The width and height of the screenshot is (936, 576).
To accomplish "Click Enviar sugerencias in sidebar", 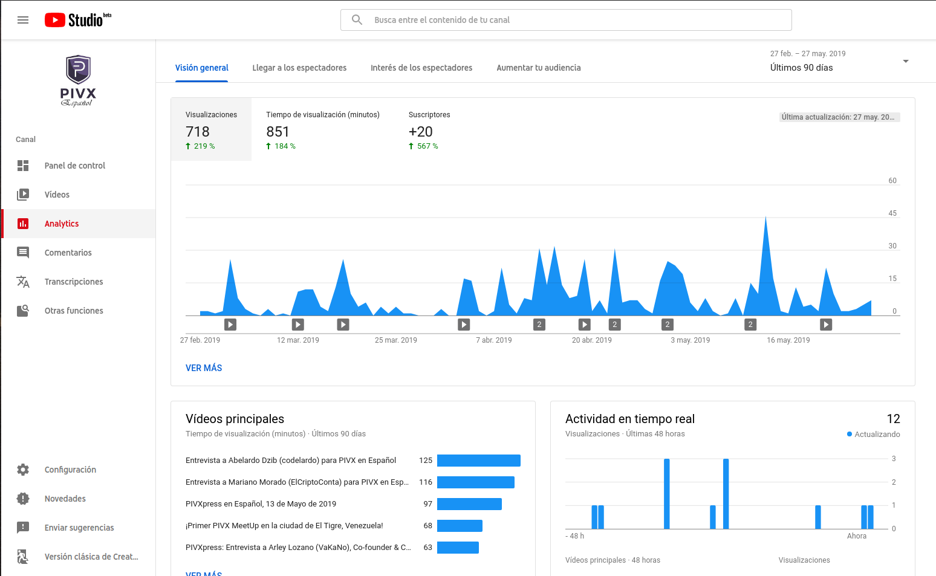I will 79,528.
